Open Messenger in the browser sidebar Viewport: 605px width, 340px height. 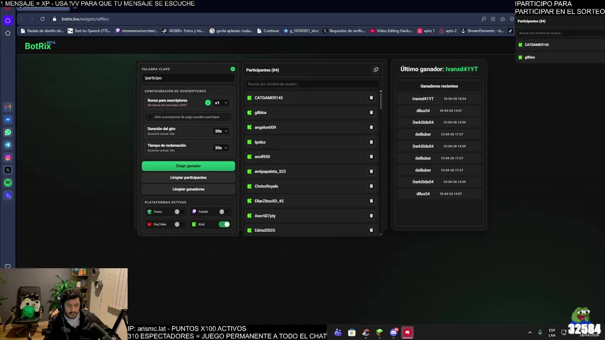coord(8,120)
